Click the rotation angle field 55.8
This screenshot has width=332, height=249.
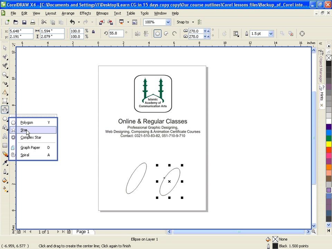click(116, 33)
